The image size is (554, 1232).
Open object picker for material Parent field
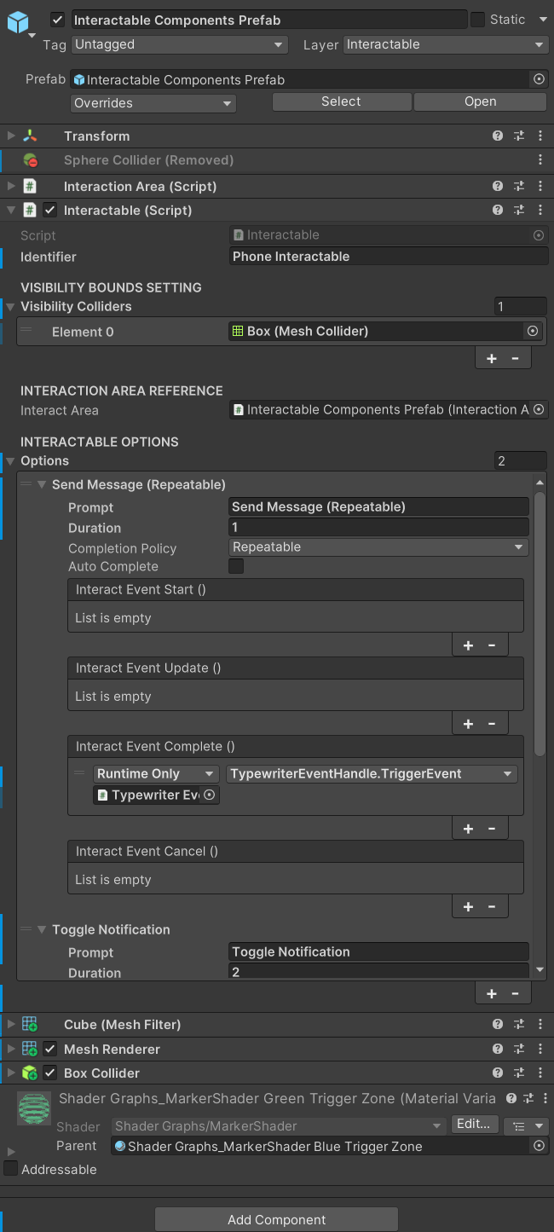[x=539, y=1146]
